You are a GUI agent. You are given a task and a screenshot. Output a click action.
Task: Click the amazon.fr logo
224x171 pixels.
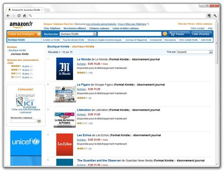(x=21, y=25)
